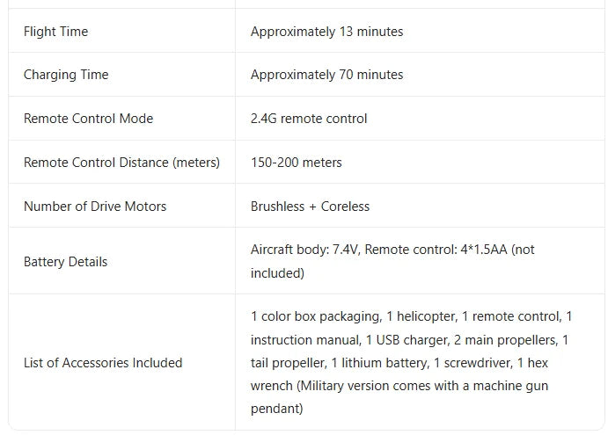Click the word pendant) in accessories
608x435 pixels.
tap(277, 409)
